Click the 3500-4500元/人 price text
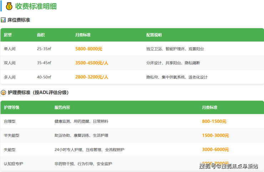This screenshot has height=172, width=264. point(91,63)
